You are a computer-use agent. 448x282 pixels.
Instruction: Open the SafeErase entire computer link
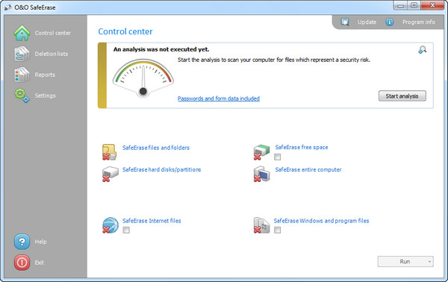pyautogui.click(x=308, y=169)
